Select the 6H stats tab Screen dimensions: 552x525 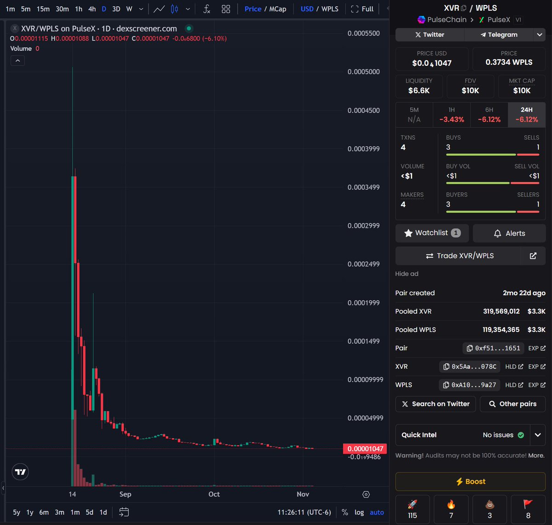pos(489,115)
